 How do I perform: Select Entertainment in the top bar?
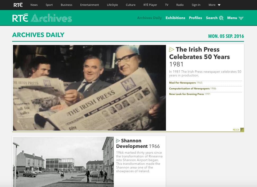pos(89,5)
